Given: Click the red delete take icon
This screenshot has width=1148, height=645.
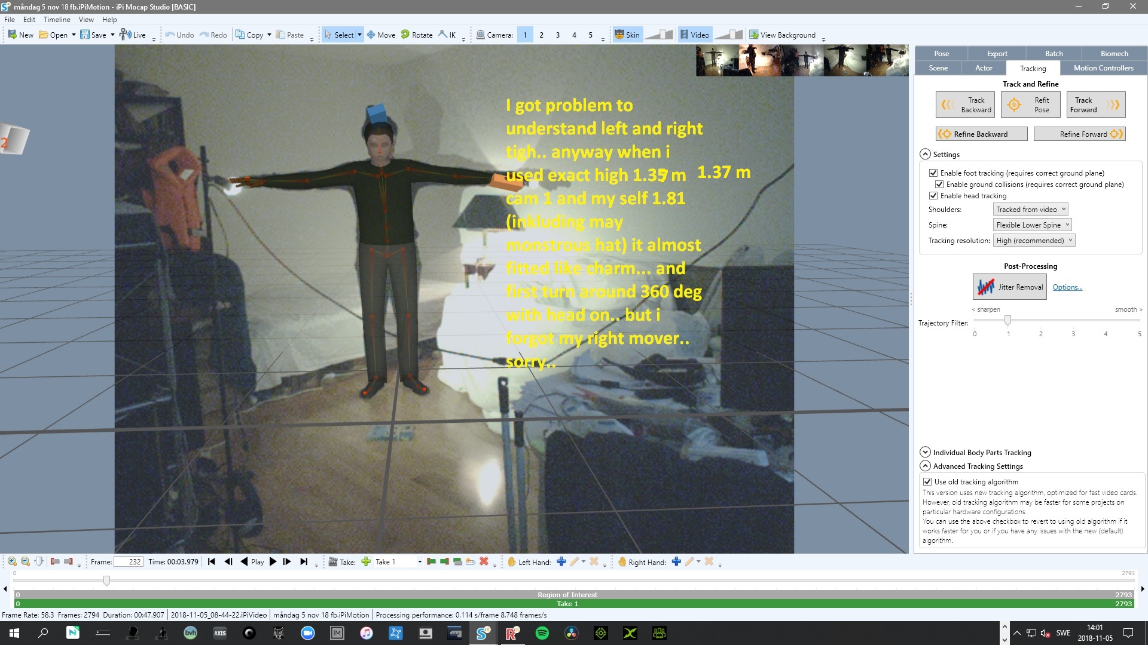Looking at the screenshot, I should (484, 561).
